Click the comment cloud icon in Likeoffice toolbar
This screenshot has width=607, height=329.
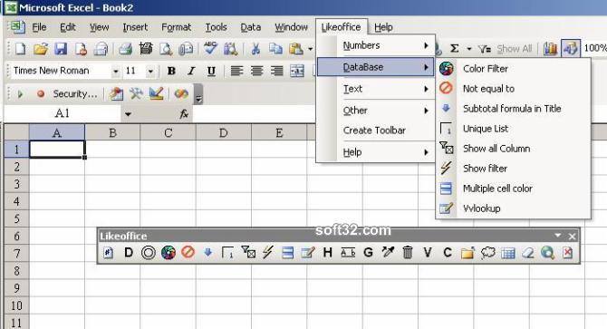click(x=487, y=253)
